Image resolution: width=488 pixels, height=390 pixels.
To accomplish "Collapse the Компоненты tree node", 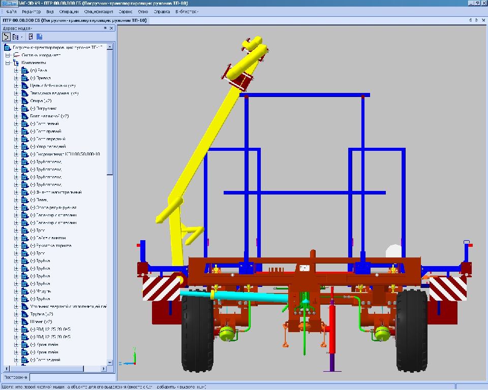I will pos(8,63).
